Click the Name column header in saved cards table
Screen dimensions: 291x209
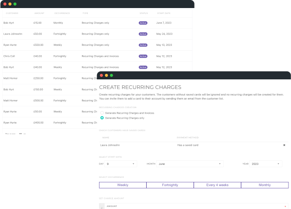click(x=106, y=138)
